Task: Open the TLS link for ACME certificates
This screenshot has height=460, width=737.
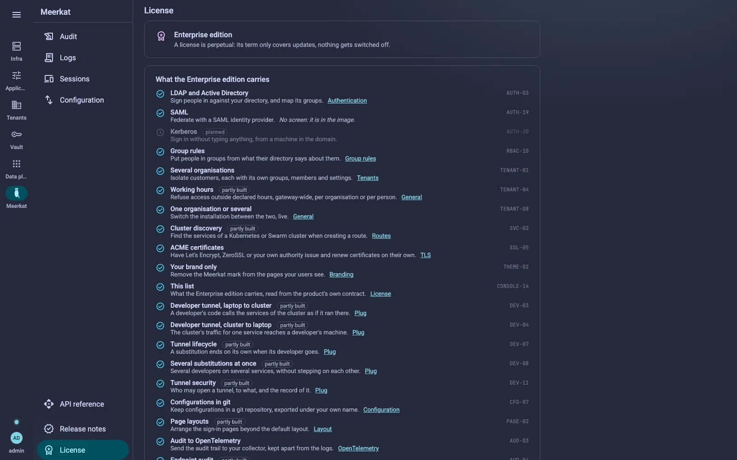Action: (x=426, y=255)
